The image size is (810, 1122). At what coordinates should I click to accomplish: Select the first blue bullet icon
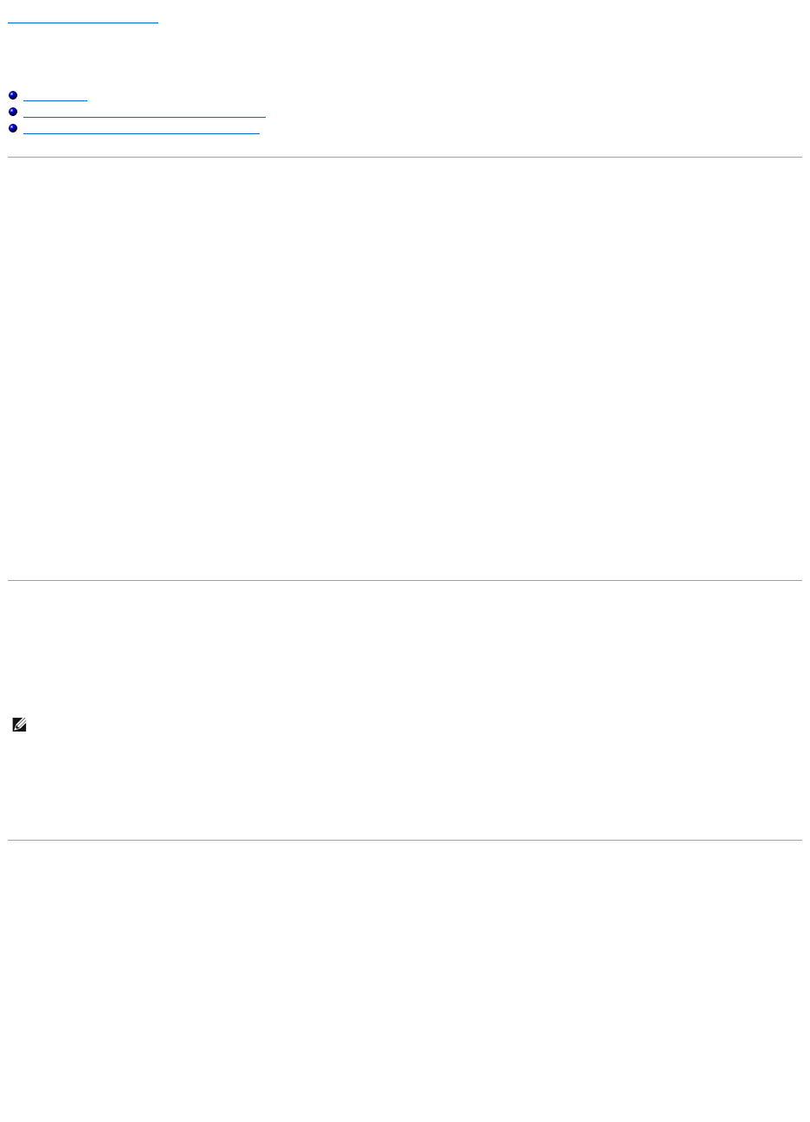(13, 96)
